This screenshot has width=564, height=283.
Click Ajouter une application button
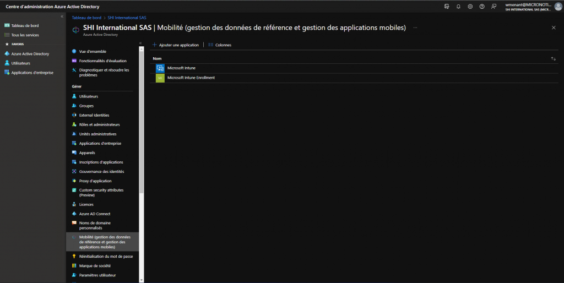(x=176, y=45)
